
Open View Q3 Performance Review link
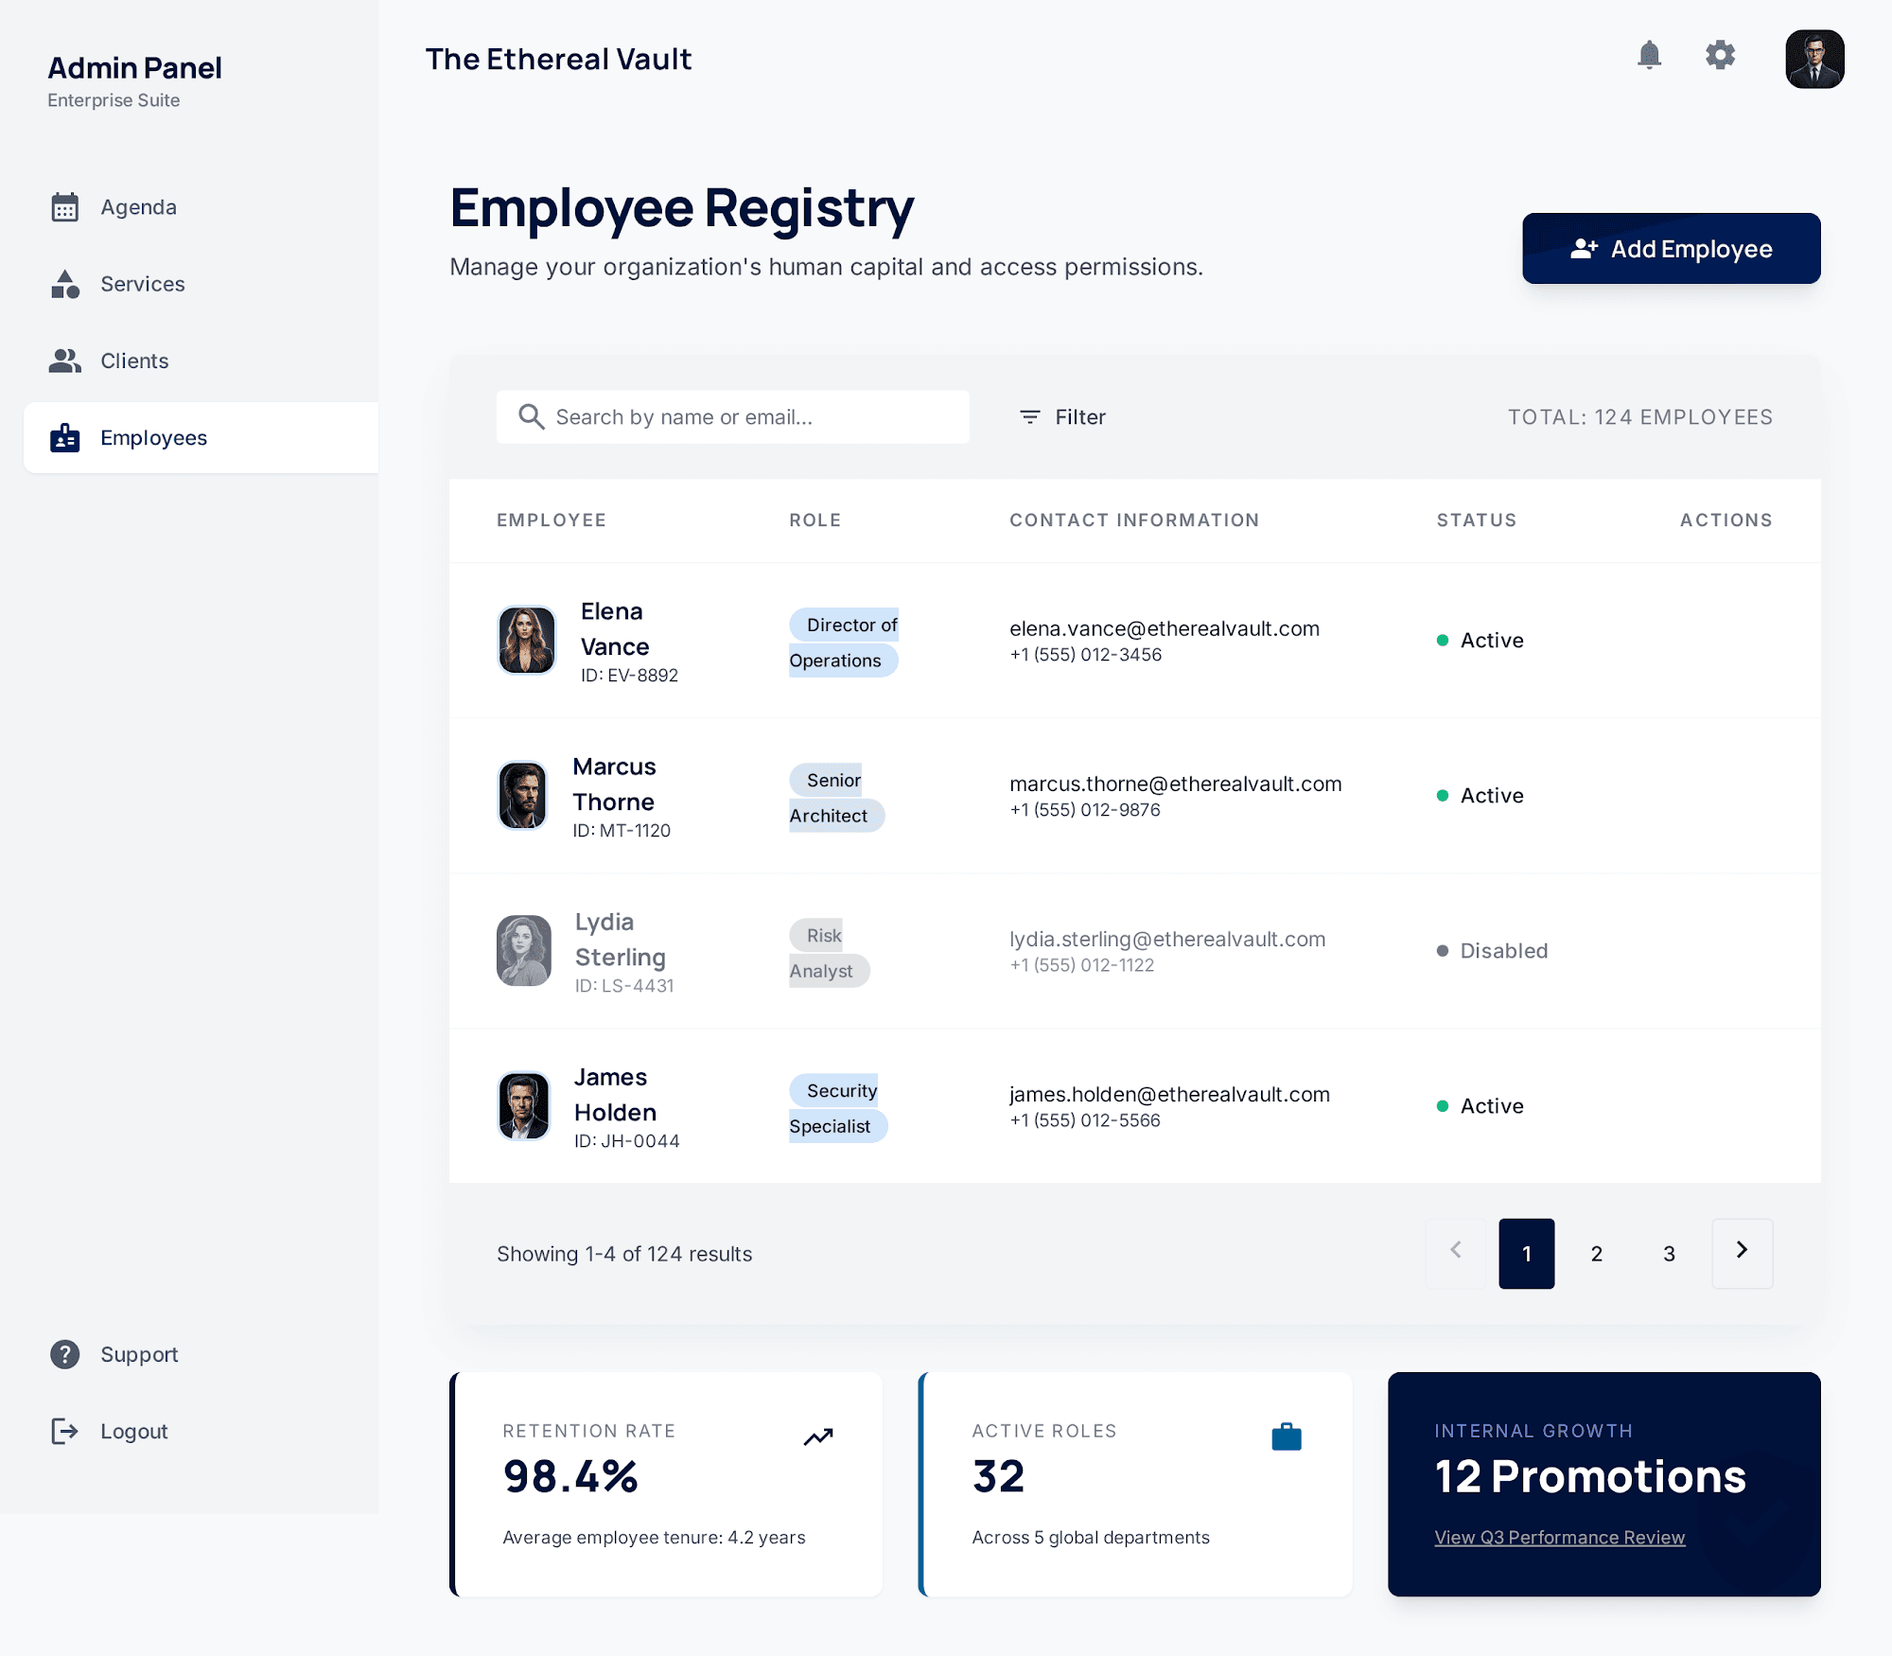tap(1559, 1538)
